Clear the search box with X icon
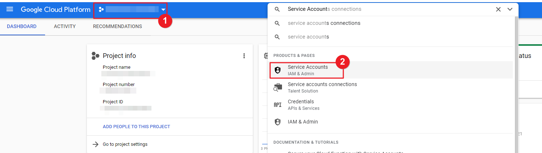542x153 pixels. (498, 9)
